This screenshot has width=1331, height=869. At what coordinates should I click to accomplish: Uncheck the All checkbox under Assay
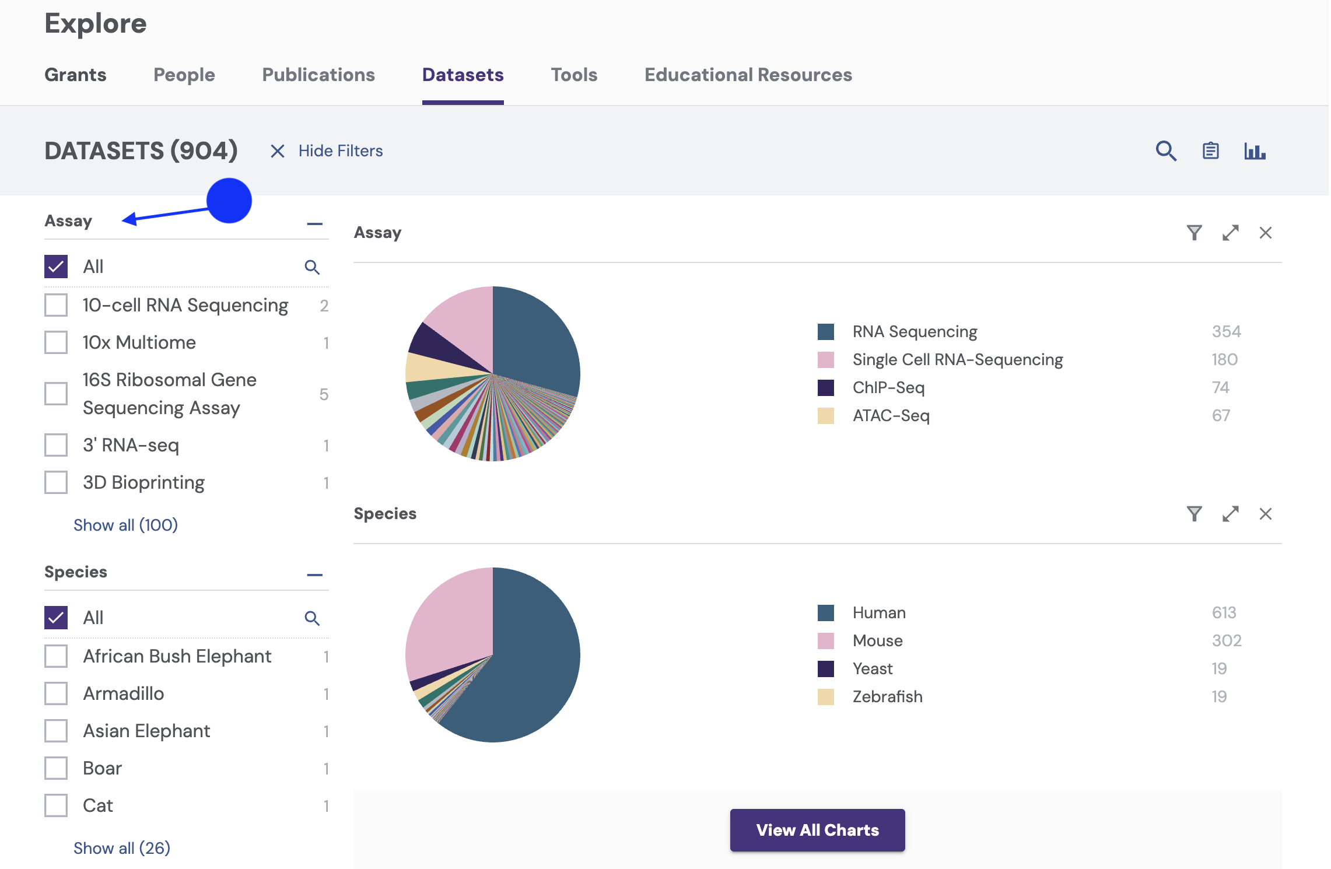click(x=56, y=267)
